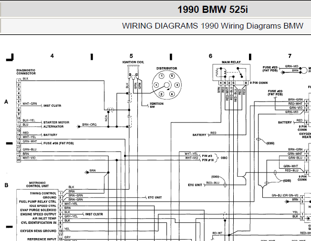311x241 pixels.
Task: Select the 'GN-BU (OR GN-VI)' wire label
Action: tap(285, 195)
